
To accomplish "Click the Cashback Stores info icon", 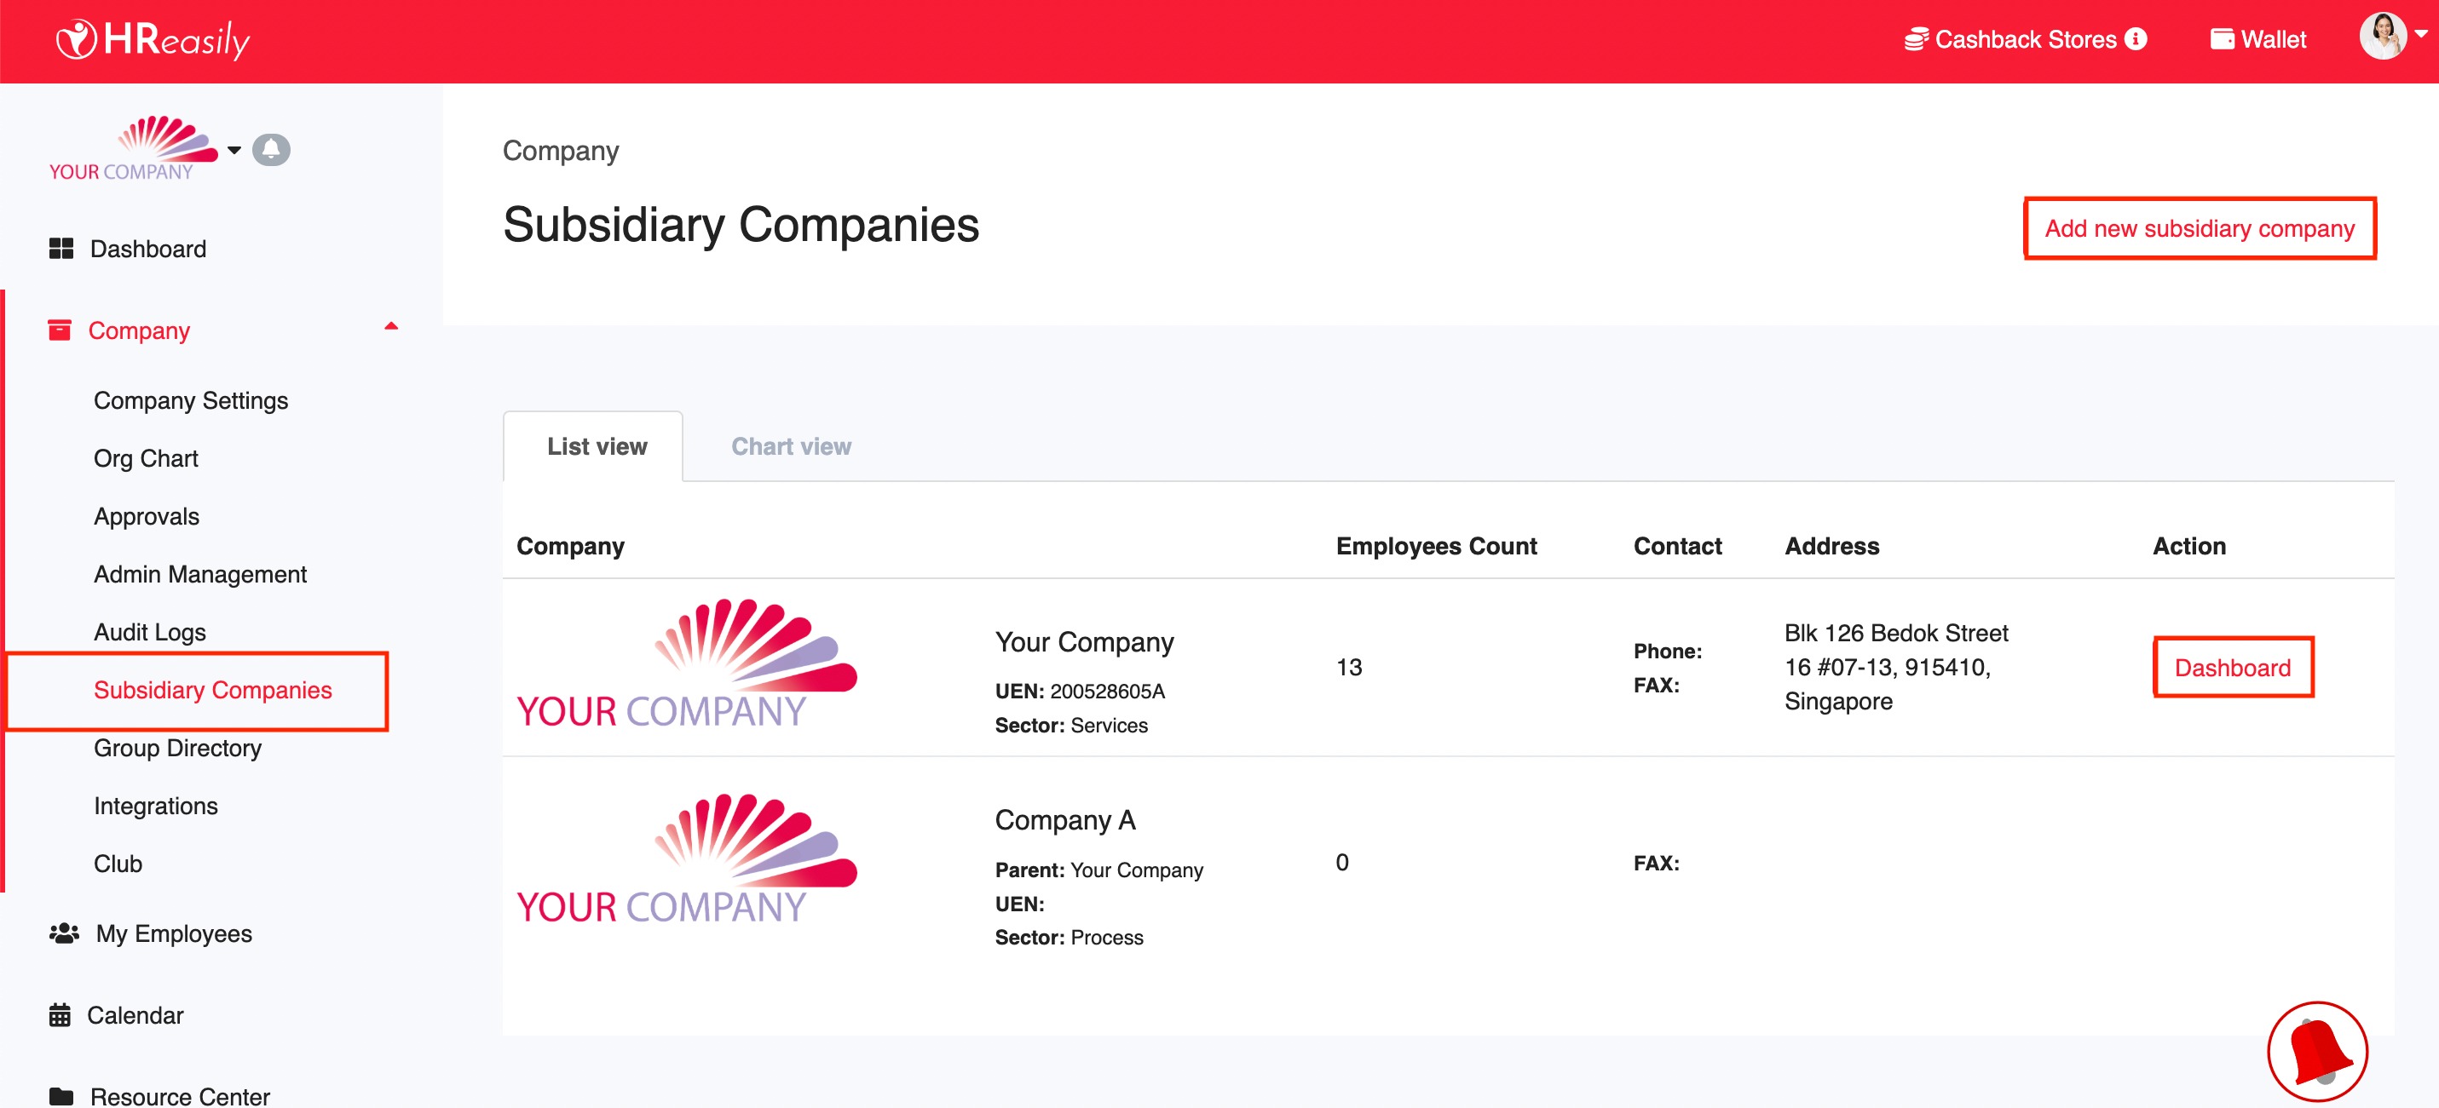I will [x=2136, y=39].
